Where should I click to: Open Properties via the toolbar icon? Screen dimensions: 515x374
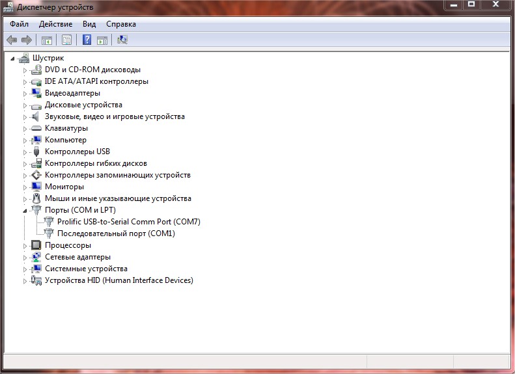[x=66, y=40]
